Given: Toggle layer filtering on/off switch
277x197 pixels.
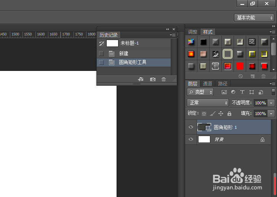Looking at the screenshot, I should coord(273,92).
